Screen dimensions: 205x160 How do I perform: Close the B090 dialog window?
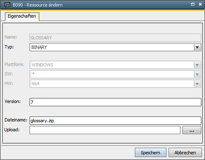tap(200, 5)
